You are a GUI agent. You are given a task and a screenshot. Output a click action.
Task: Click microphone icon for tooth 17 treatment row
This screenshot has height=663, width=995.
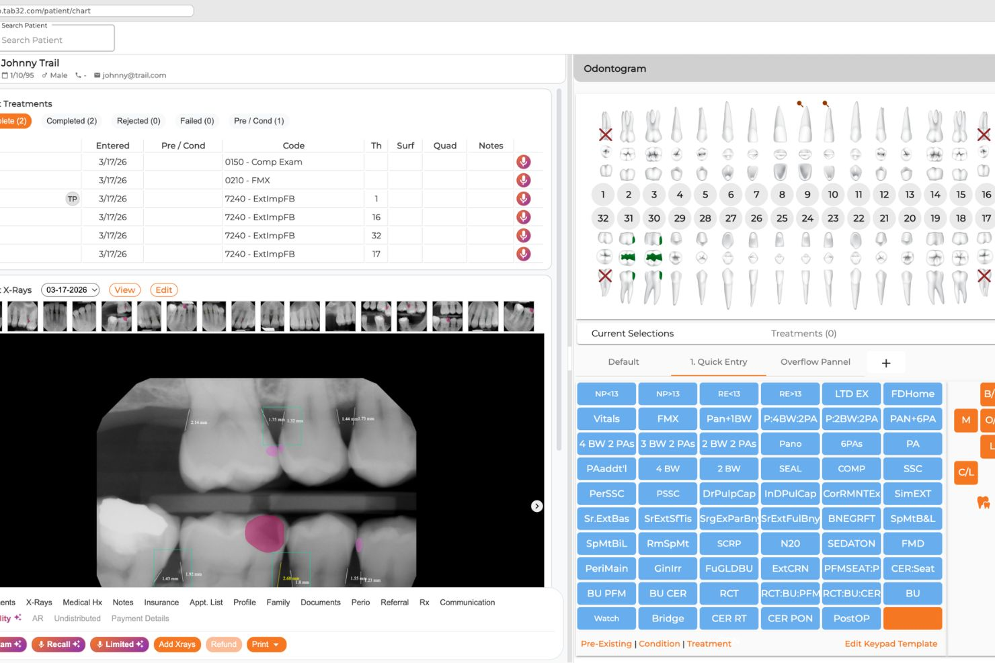click(523, 254)
